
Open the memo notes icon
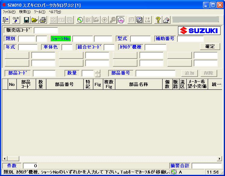click(x=139, y=20)
